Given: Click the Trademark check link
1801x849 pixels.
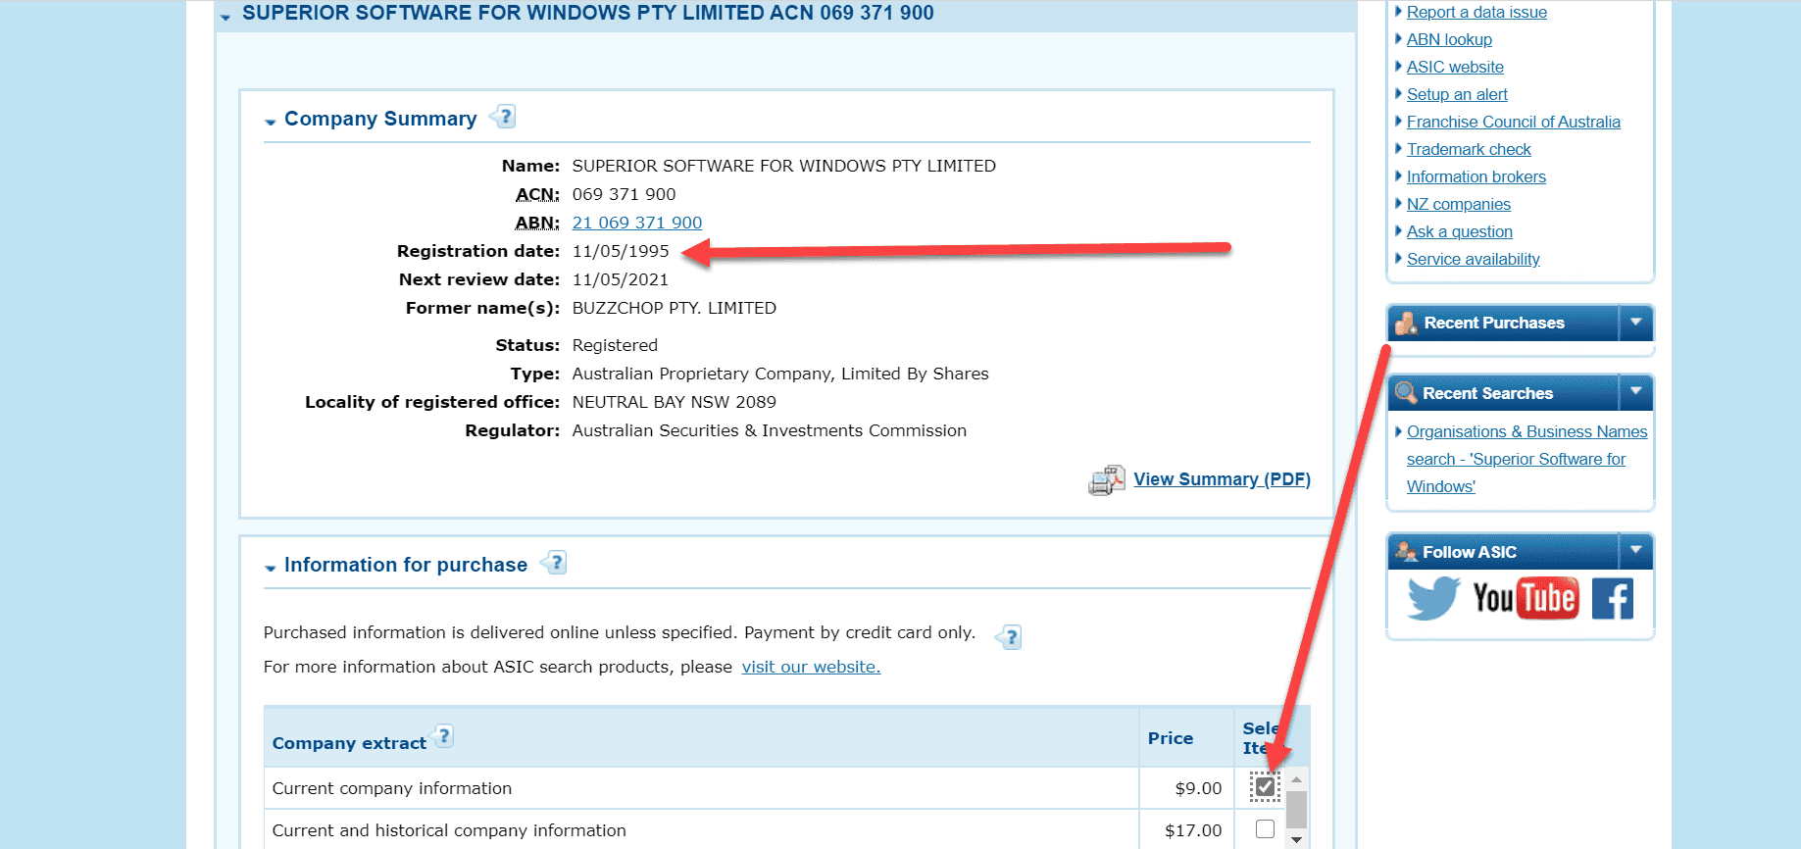Looking at the screenshot, I should click(1468, 149).
